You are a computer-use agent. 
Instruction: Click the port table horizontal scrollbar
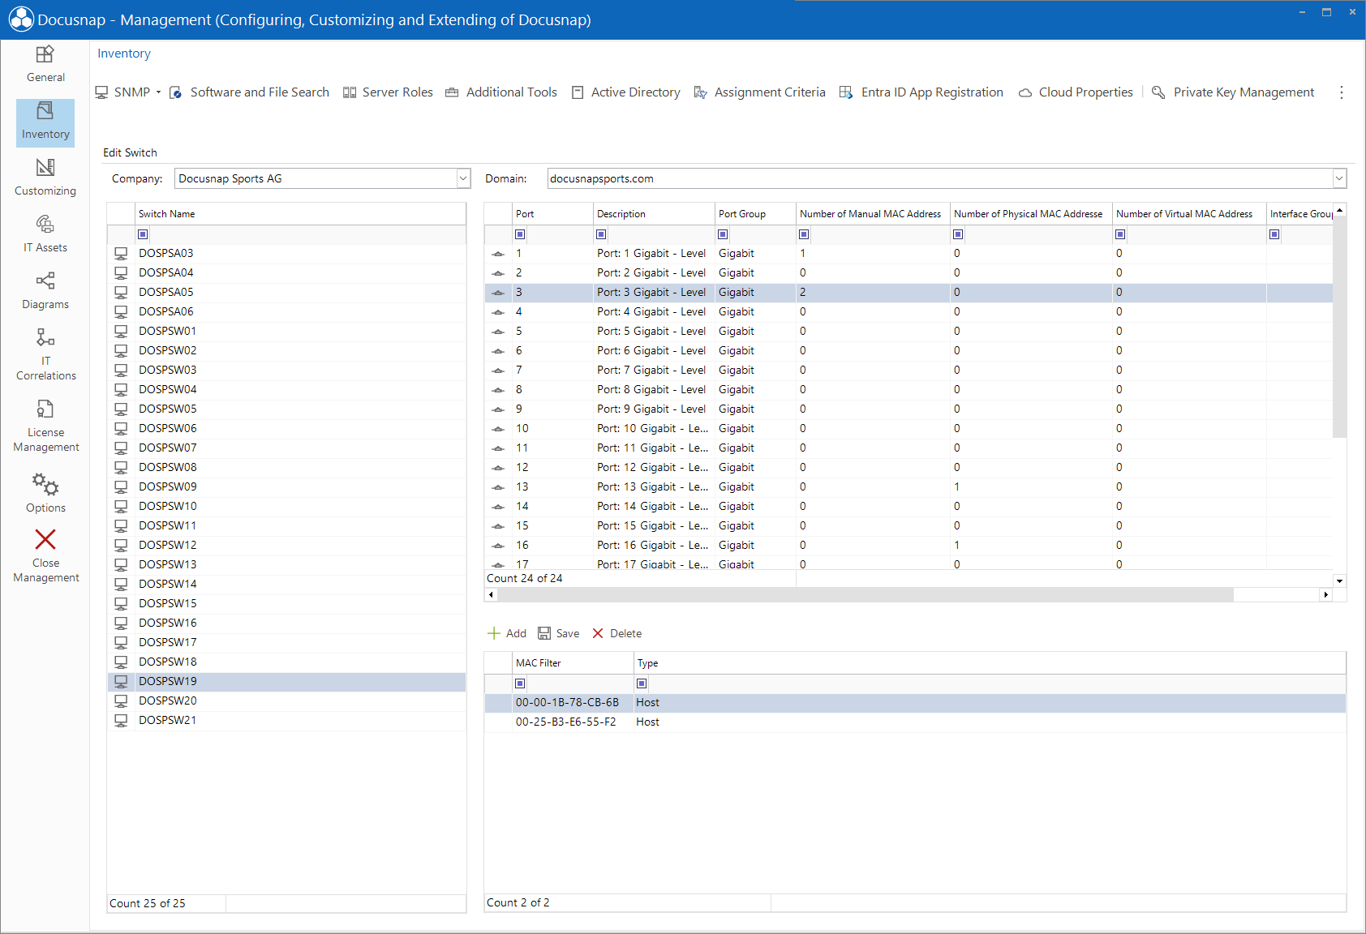[866, 595]
